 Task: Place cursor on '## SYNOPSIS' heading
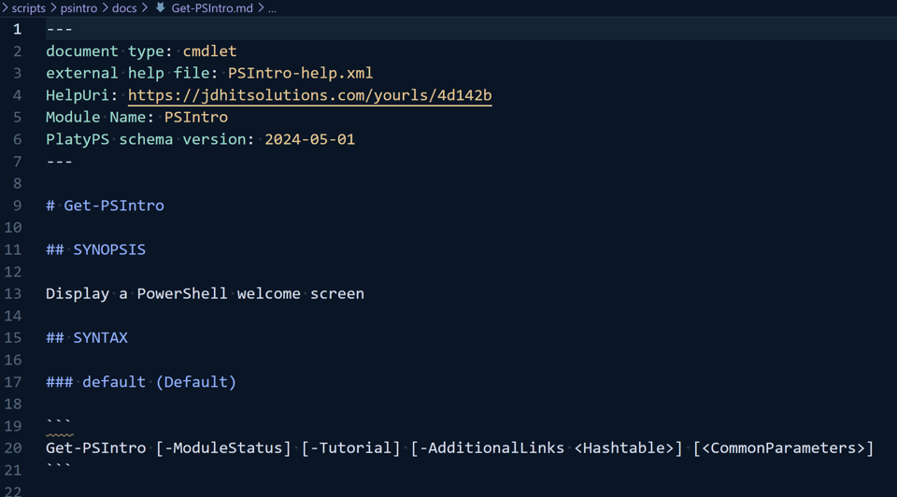95,249
